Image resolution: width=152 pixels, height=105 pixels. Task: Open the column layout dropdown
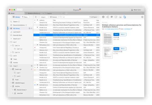(37, 17)
